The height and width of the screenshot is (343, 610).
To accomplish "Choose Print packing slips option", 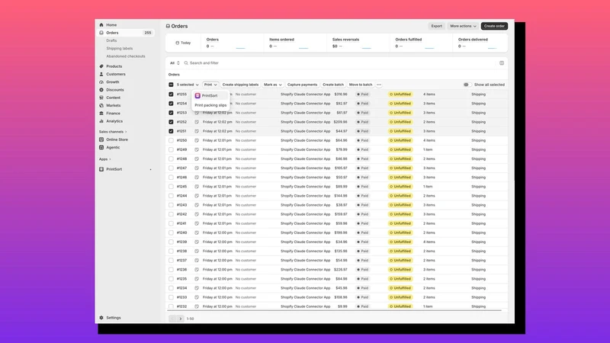I will (210, 105).
